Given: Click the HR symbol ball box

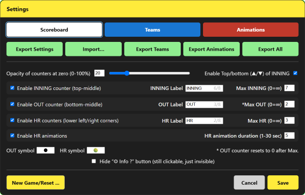Looking at the screenshot, I should 96,151.
